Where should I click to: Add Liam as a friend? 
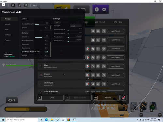[115, 66]
